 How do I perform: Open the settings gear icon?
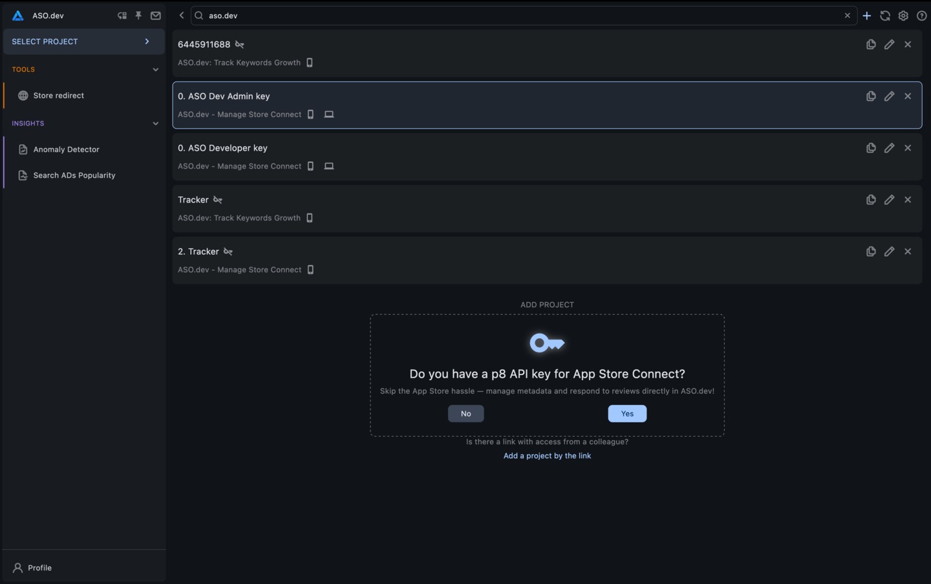click(x=903, y=15)
